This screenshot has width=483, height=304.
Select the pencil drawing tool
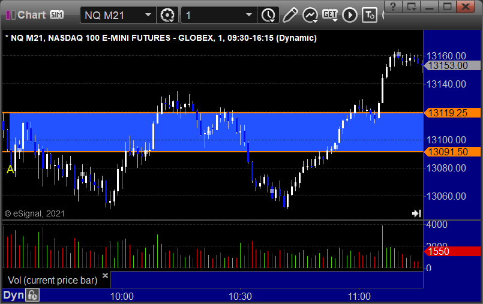pyautogui.click(x=290, y=15)
